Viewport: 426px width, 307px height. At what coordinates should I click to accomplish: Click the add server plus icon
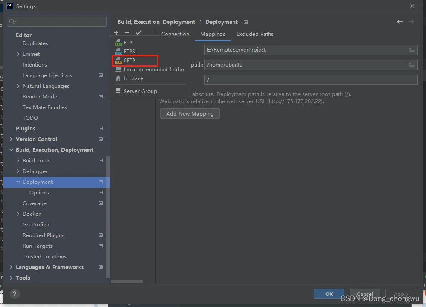coord(116,33)
